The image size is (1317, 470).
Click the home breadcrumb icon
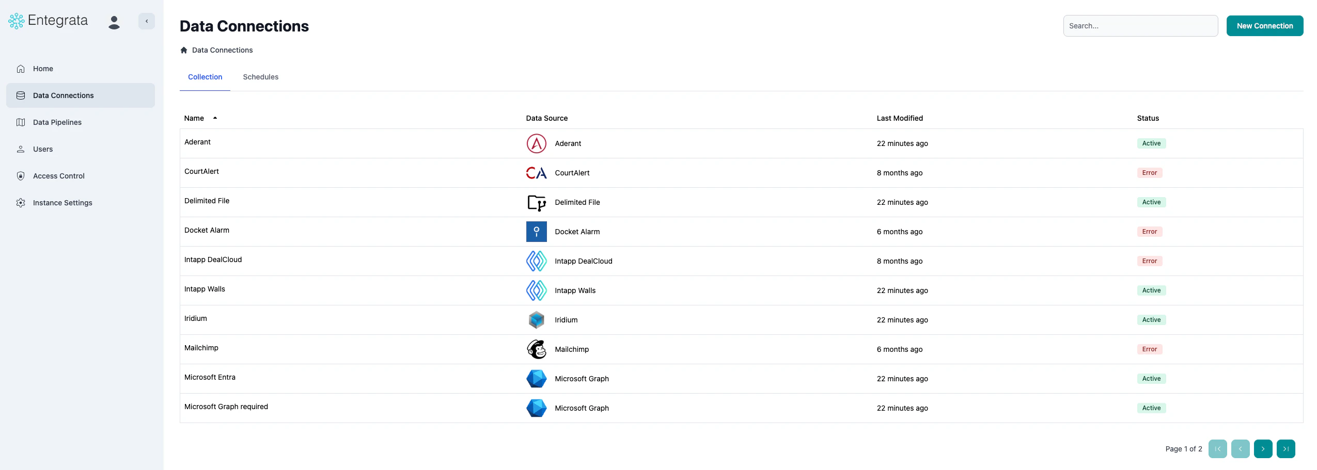(184, 50)
